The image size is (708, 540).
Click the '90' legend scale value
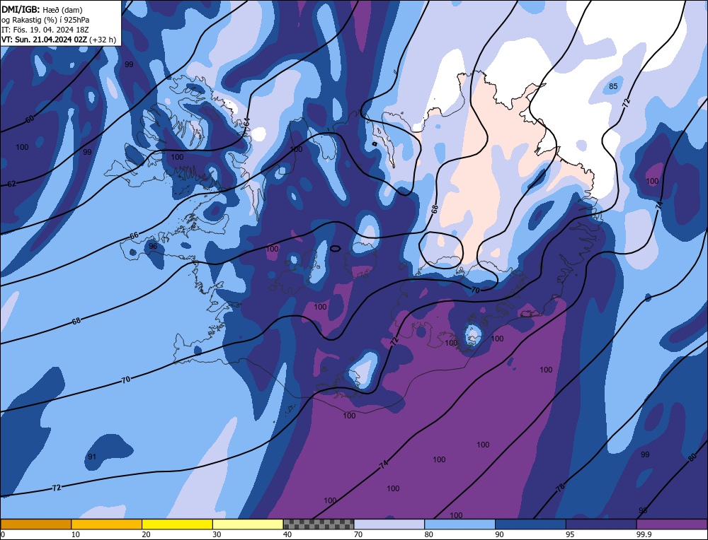coord(500,534)
